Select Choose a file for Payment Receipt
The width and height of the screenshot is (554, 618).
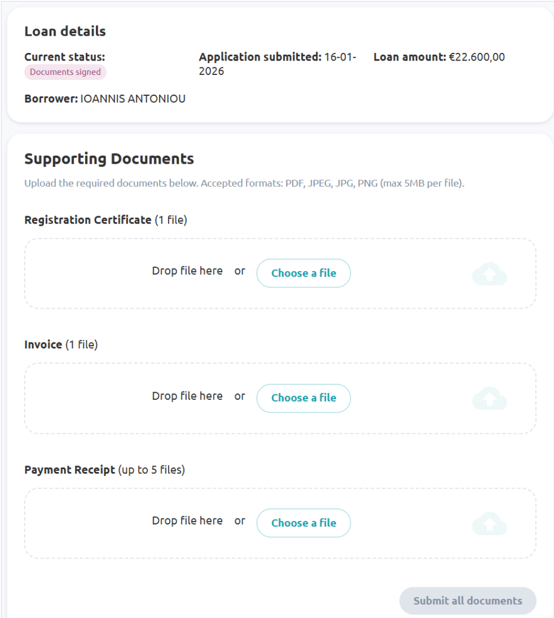303,523
